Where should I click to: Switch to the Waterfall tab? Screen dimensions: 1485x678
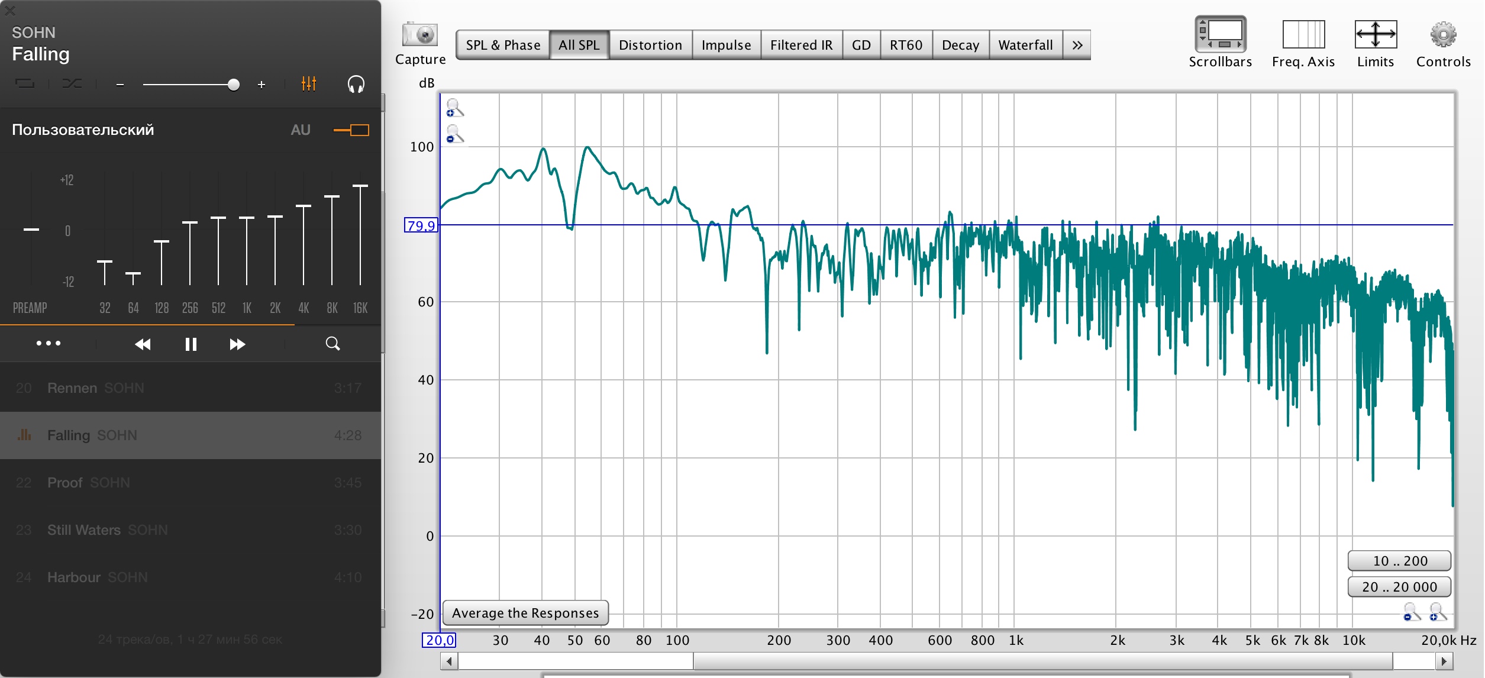coord(1025,45)
